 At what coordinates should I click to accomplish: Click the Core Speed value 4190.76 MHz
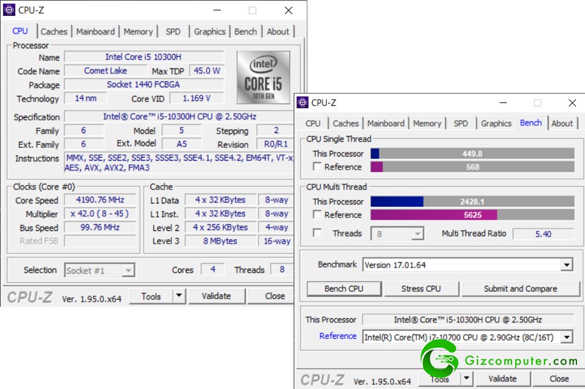[x=100, y=200]
